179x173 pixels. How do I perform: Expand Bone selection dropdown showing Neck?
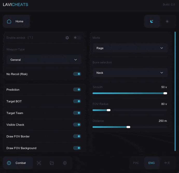click(x=130, y=73)
